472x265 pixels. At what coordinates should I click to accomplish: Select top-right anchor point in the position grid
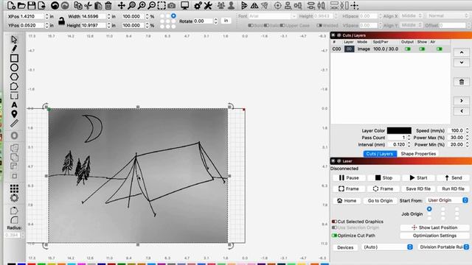173,15
